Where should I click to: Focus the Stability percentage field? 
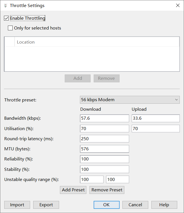(104, 169)
